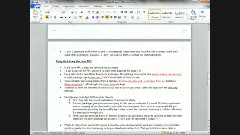Viewport: 240px width, 135px height.
Task: Click the Save icon in the quick access toolbar
Action: 37,2
